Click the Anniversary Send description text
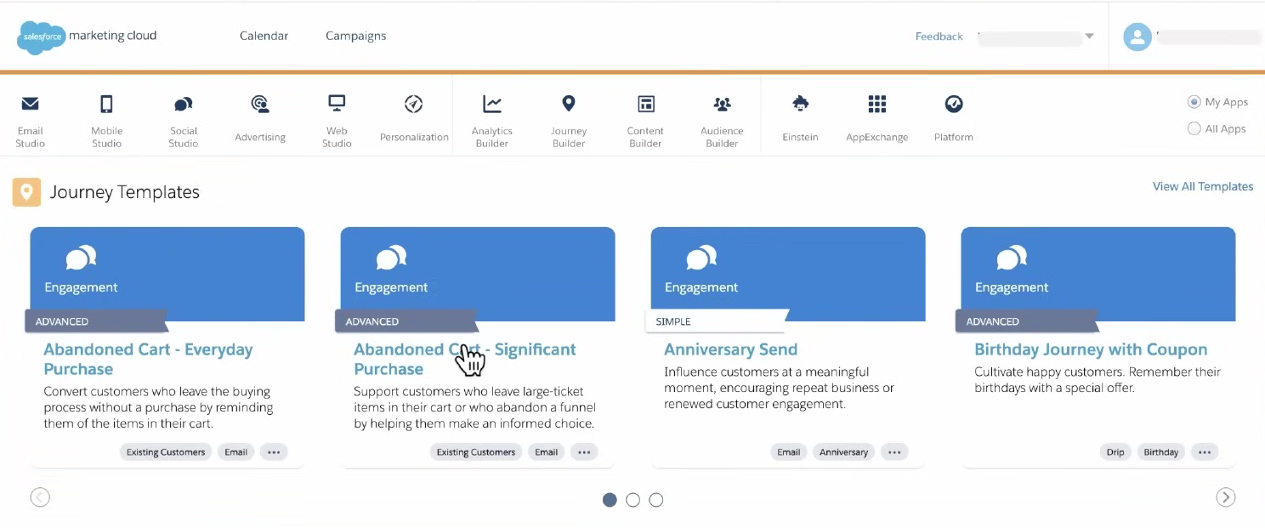Image resolution: width=1265 pixels, height=528 pixels. (780, 388)
